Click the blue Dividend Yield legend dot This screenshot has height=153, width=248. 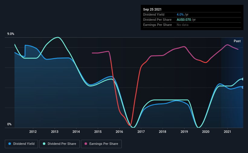tap(10, 144)
